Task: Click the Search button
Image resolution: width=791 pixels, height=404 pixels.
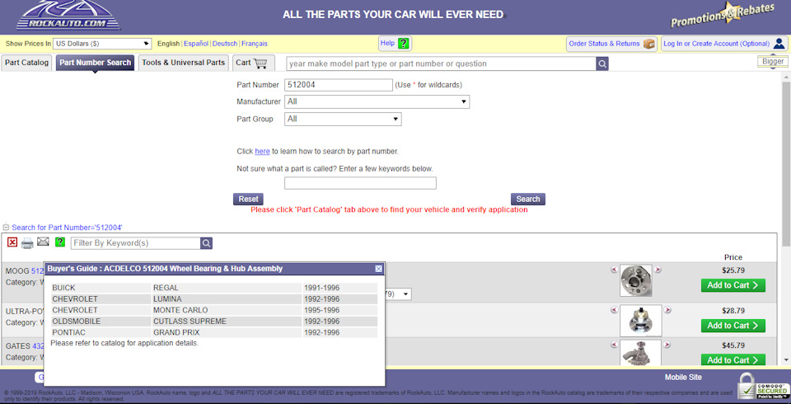Action: click(x=527, y=199)
